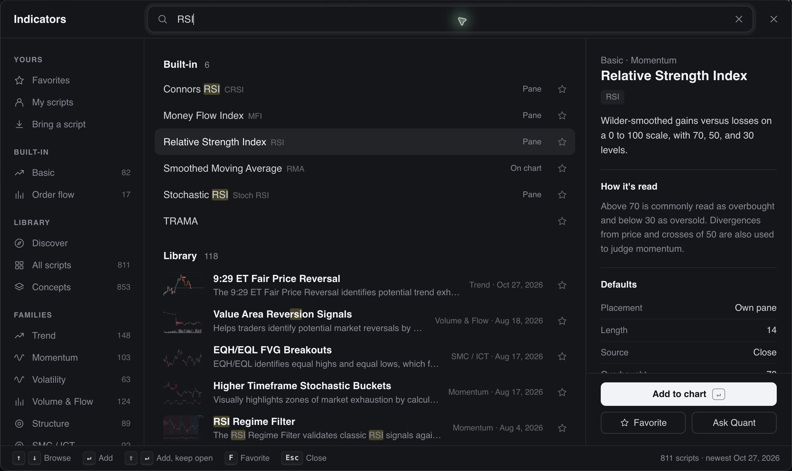Filter by the Volatility family

pos(72,379)
